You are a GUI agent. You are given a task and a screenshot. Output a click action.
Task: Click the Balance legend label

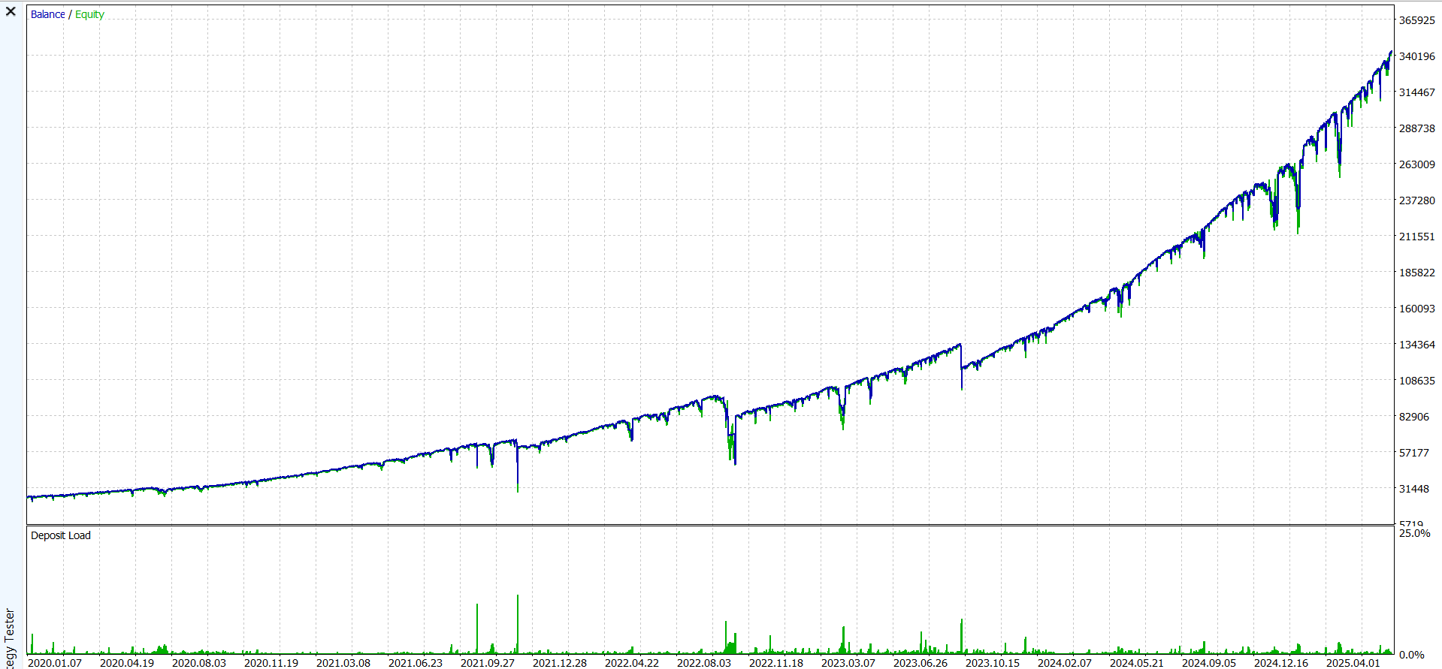click(x=47, y=14)
